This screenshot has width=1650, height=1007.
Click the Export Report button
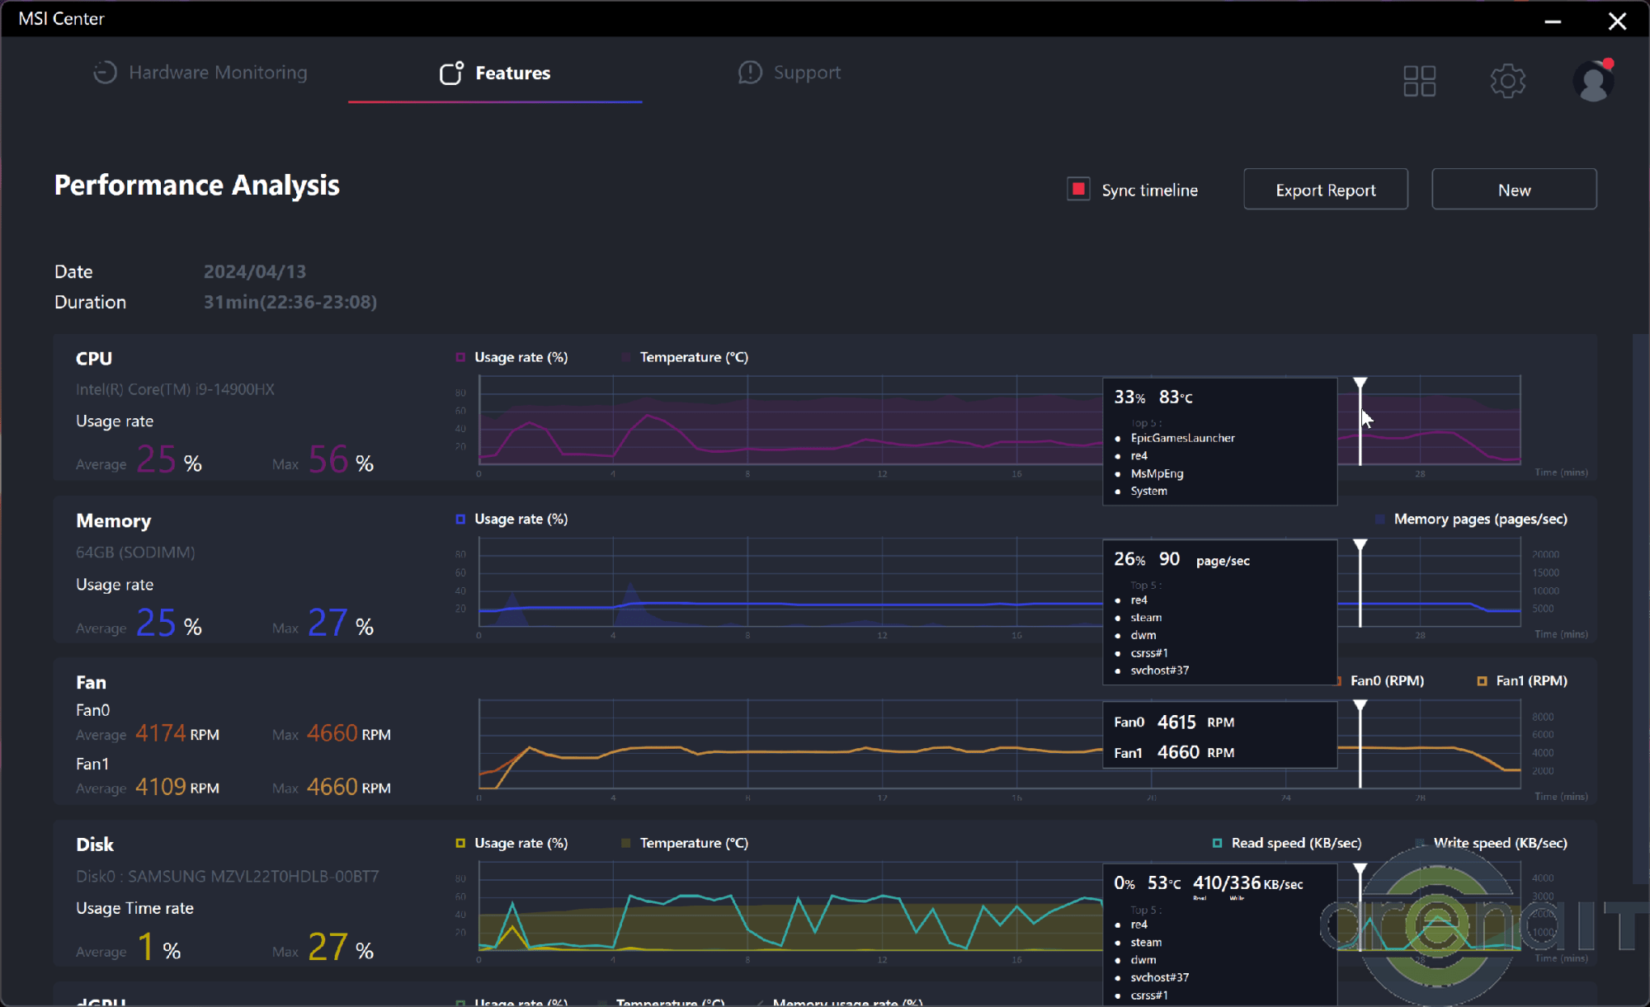(x=1325, y=190)
